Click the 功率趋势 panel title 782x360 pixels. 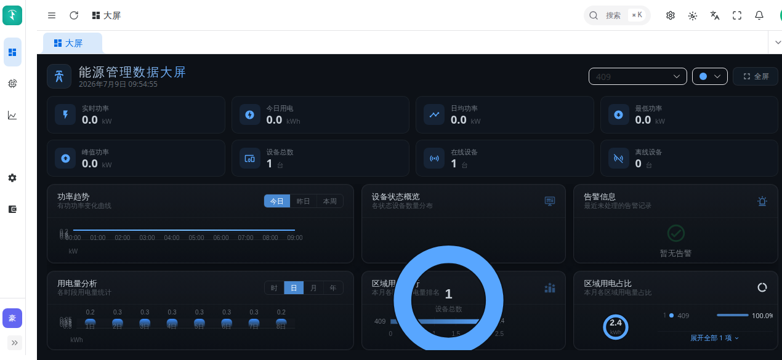pyautogui.click(x=73, y=196)
